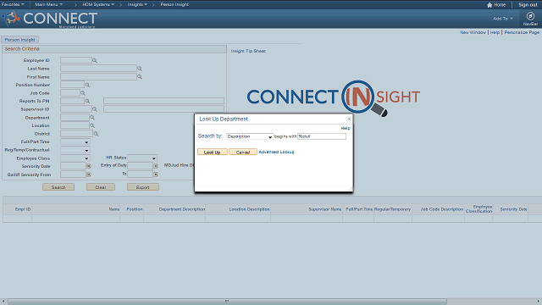Open the Seniority Date calendar icon

[x=89, y=166]
